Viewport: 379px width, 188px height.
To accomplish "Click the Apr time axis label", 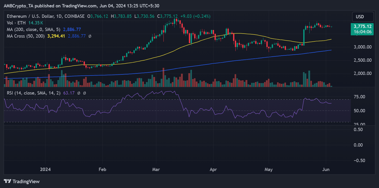I will pyautogui.click(x=213, y=169).
